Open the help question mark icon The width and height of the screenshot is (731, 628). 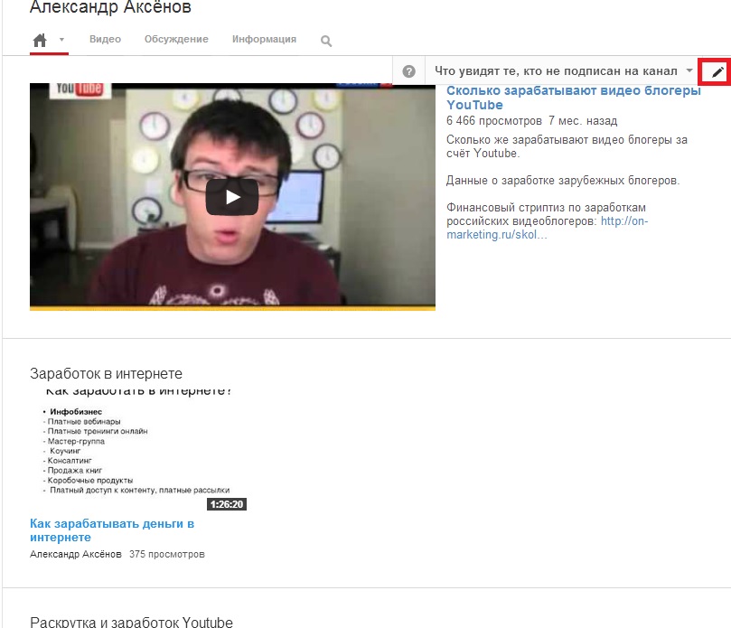click(x=408, y=71)
